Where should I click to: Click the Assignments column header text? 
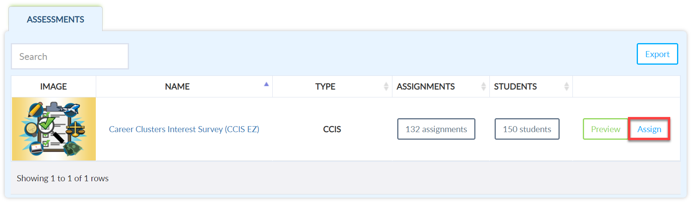point(426,87)
